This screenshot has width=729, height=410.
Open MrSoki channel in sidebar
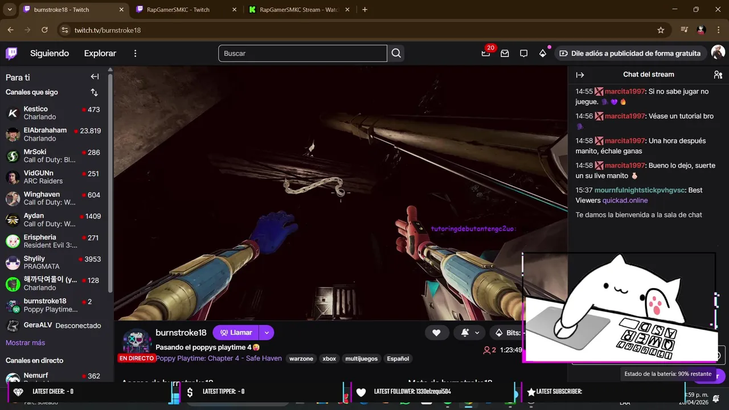pyautogui.click(x=55, y=156)
